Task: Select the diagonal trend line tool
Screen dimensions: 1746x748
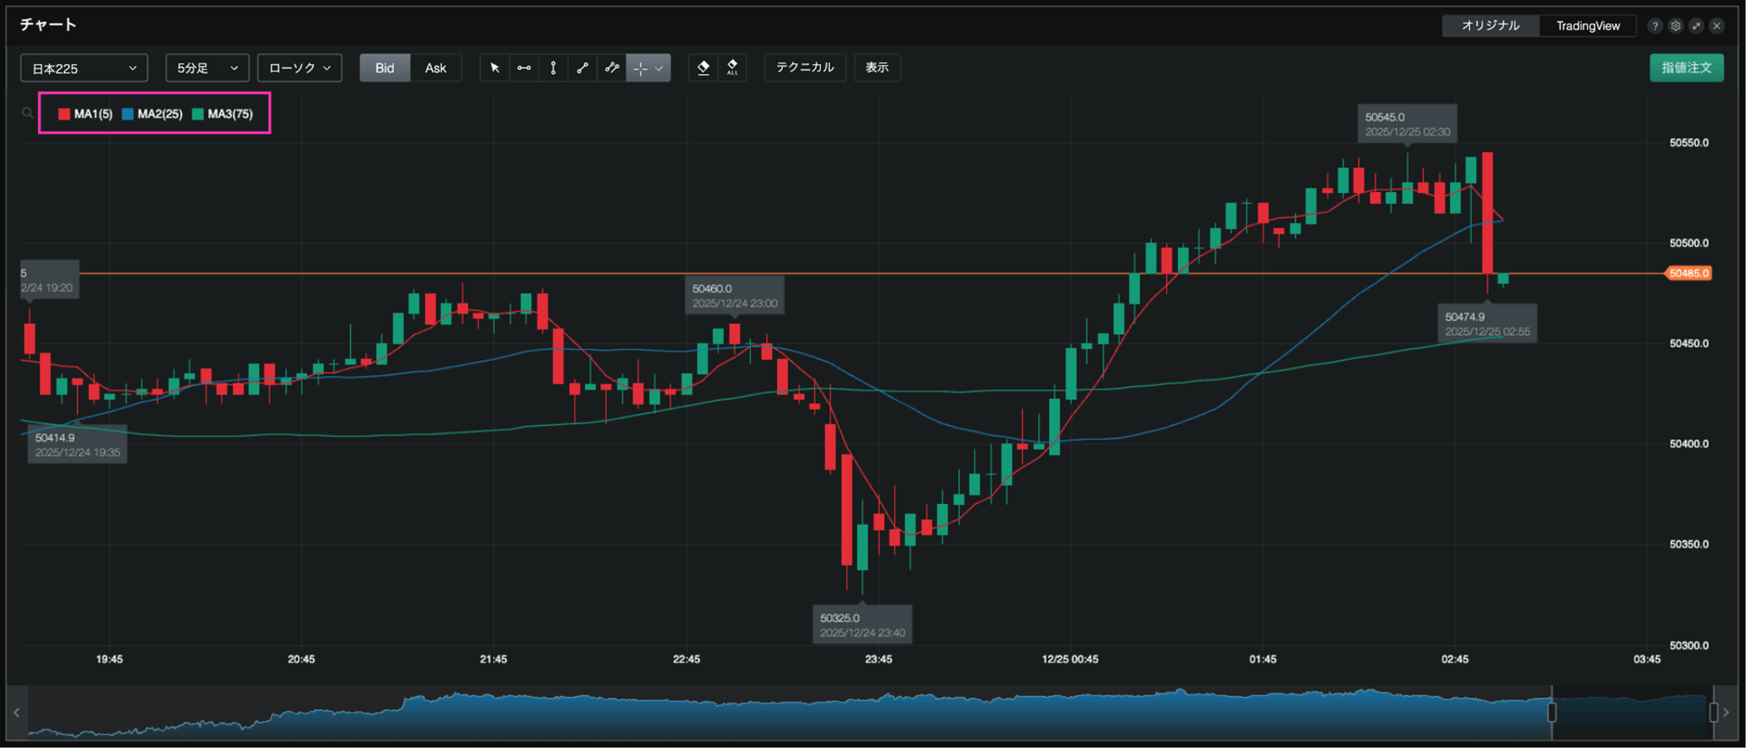Action: click(x=582, y=68)
